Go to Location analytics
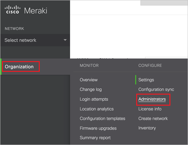The image size is (188, 145). (x=97, y=109)
